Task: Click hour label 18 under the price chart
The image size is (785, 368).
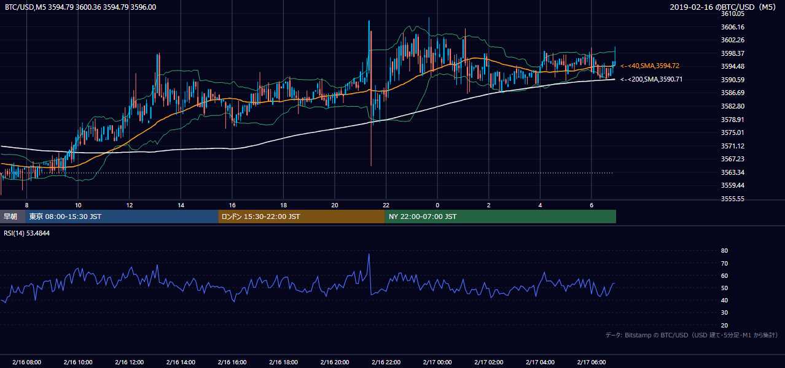Action: (283, 205)
